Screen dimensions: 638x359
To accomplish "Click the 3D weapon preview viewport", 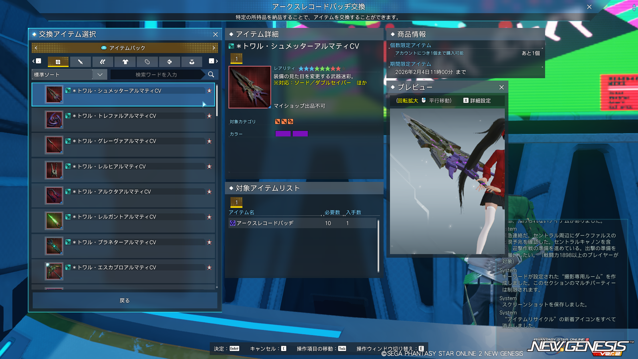I will pyautogui.click(x=447, y=181).
